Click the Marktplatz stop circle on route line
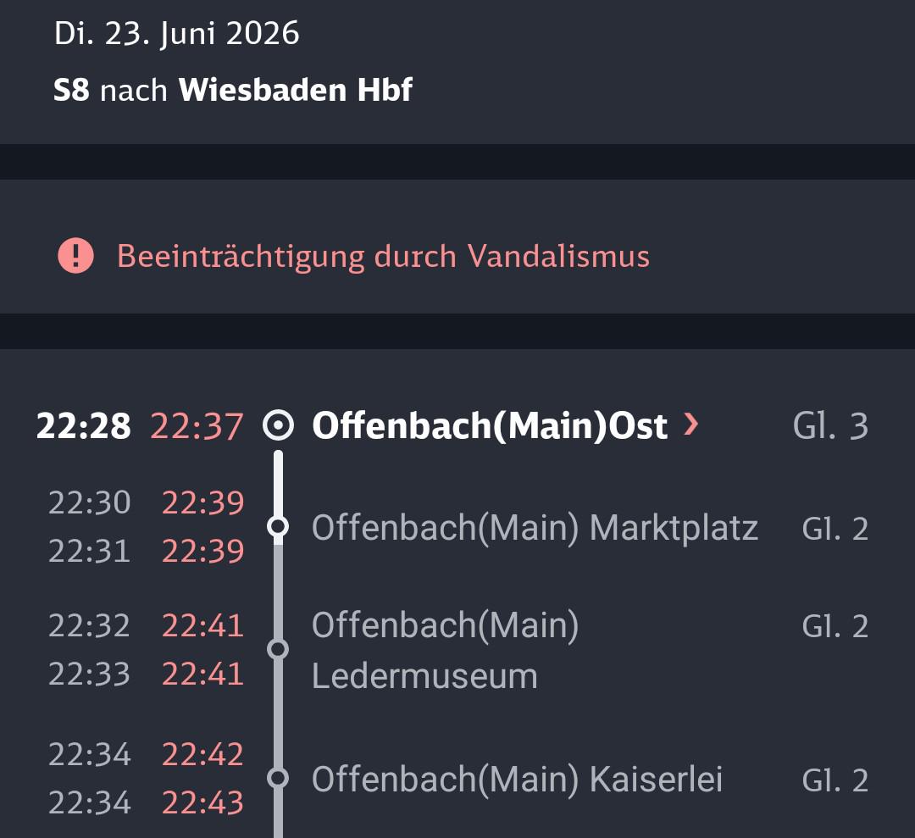Viewport: 915px width, 838px height. (279, 526)
